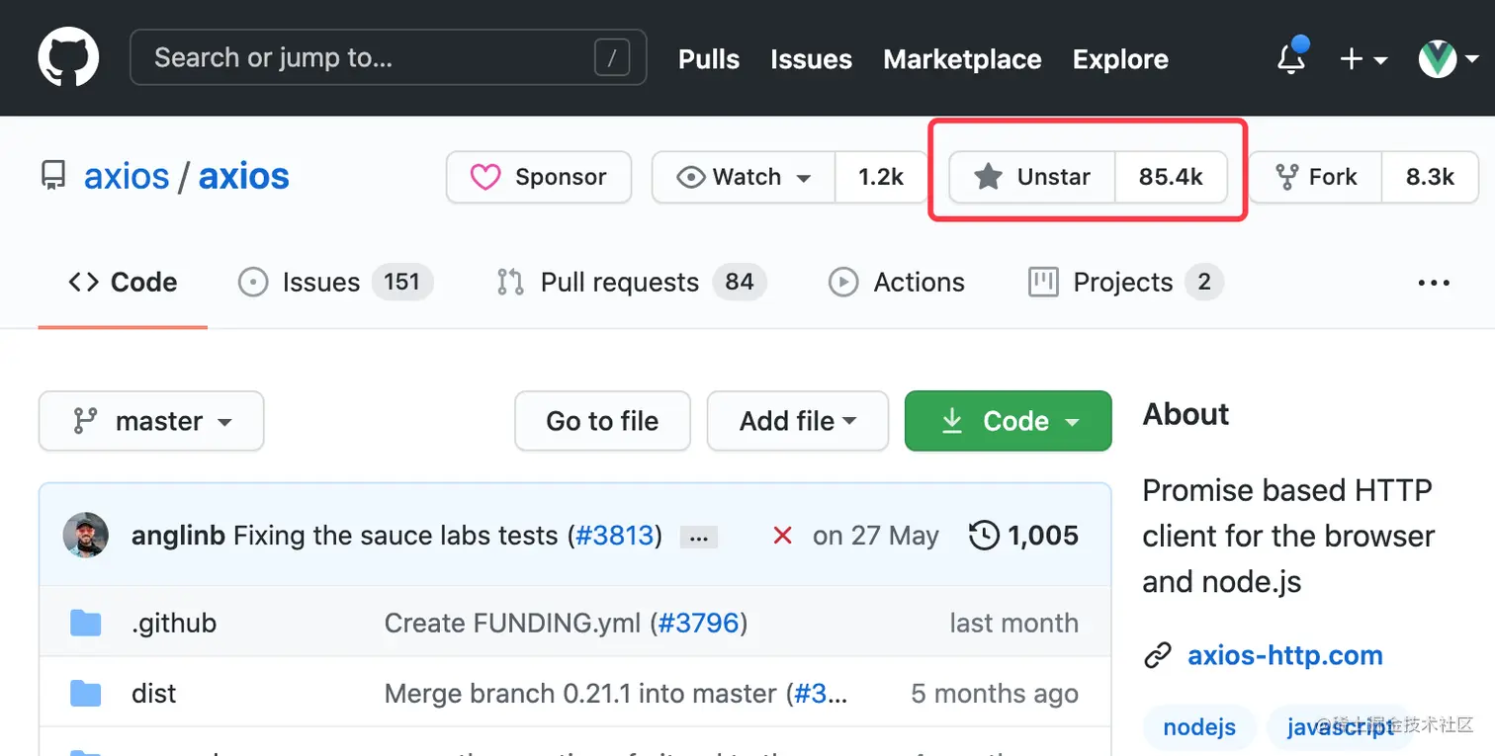Viewport: 1495px width, 756px height.
Task: Open the axios-http.com link
Action: (1284, 655)
